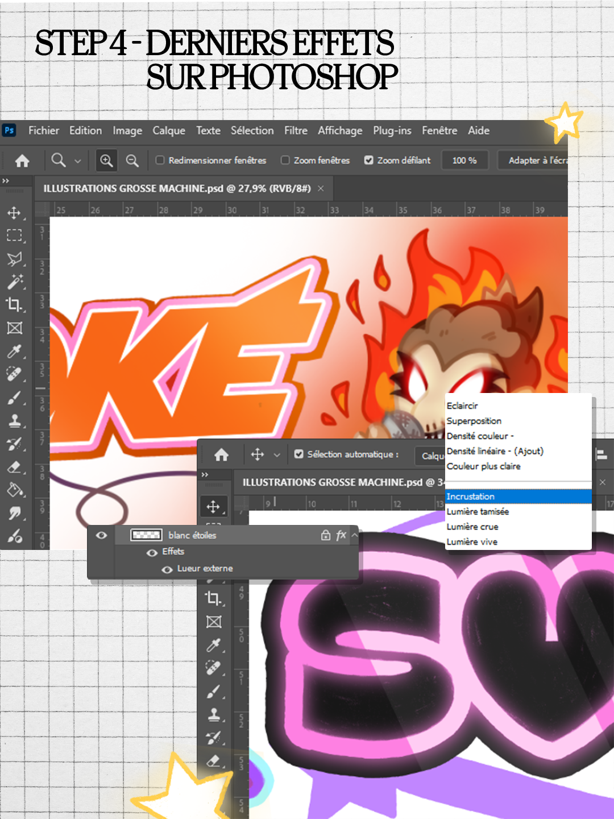Click the 100 % zoom button
The height and width of the screenshot is (819, 614).
(464, 160)
